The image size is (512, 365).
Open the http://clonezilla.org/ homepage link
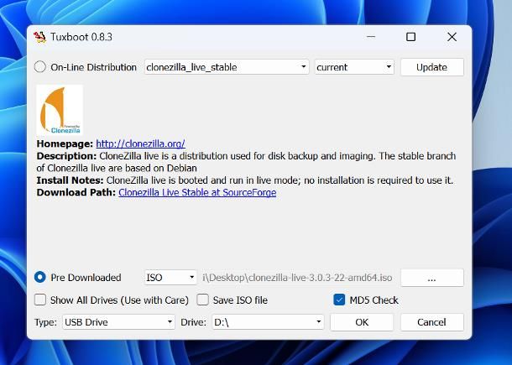pos(140,143)
